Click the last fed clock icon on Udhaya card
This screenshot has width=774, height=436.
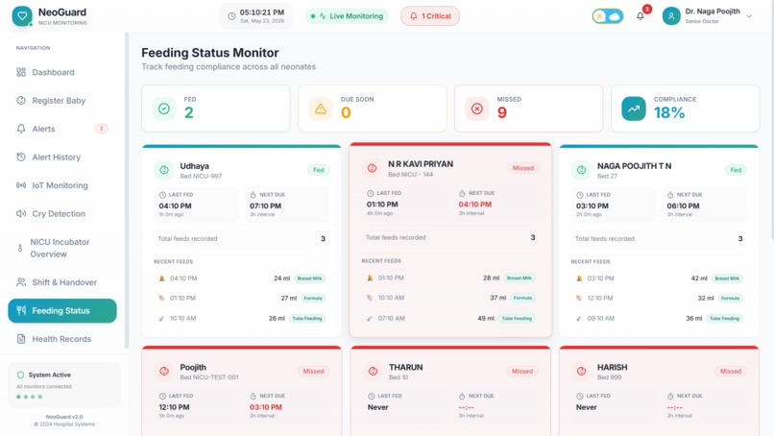tap(162, 195)
